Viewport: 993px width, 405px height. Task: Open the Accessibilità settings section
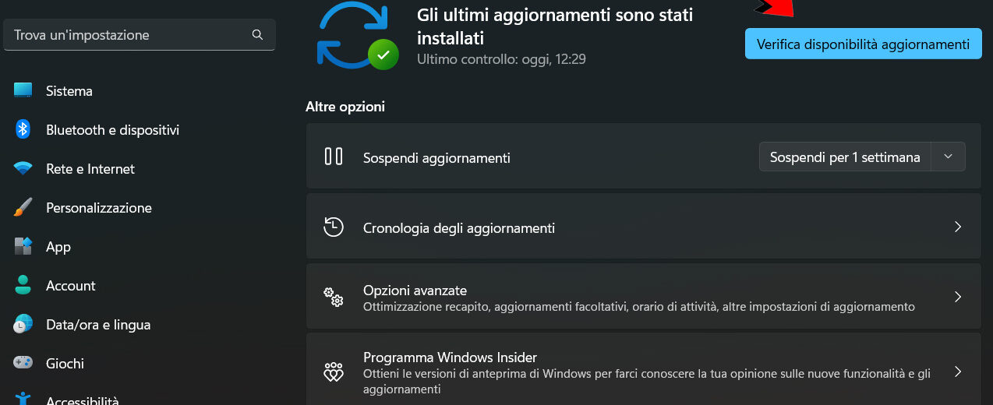[82, 400]
